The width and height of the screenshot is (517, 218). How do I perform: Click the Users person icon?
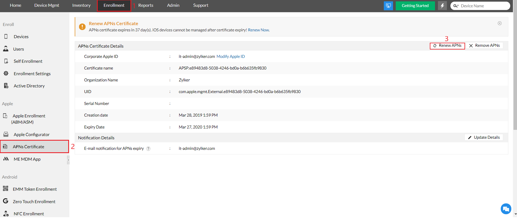tap(6, 49)
